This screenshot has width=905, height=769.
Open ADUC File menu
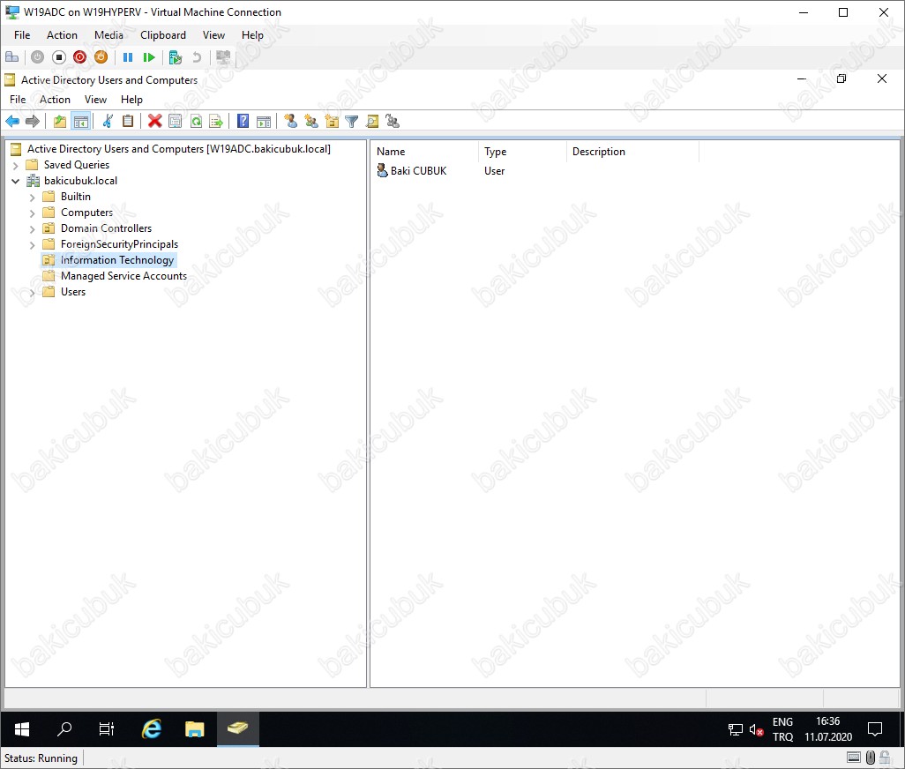click(x=18, y=100)
